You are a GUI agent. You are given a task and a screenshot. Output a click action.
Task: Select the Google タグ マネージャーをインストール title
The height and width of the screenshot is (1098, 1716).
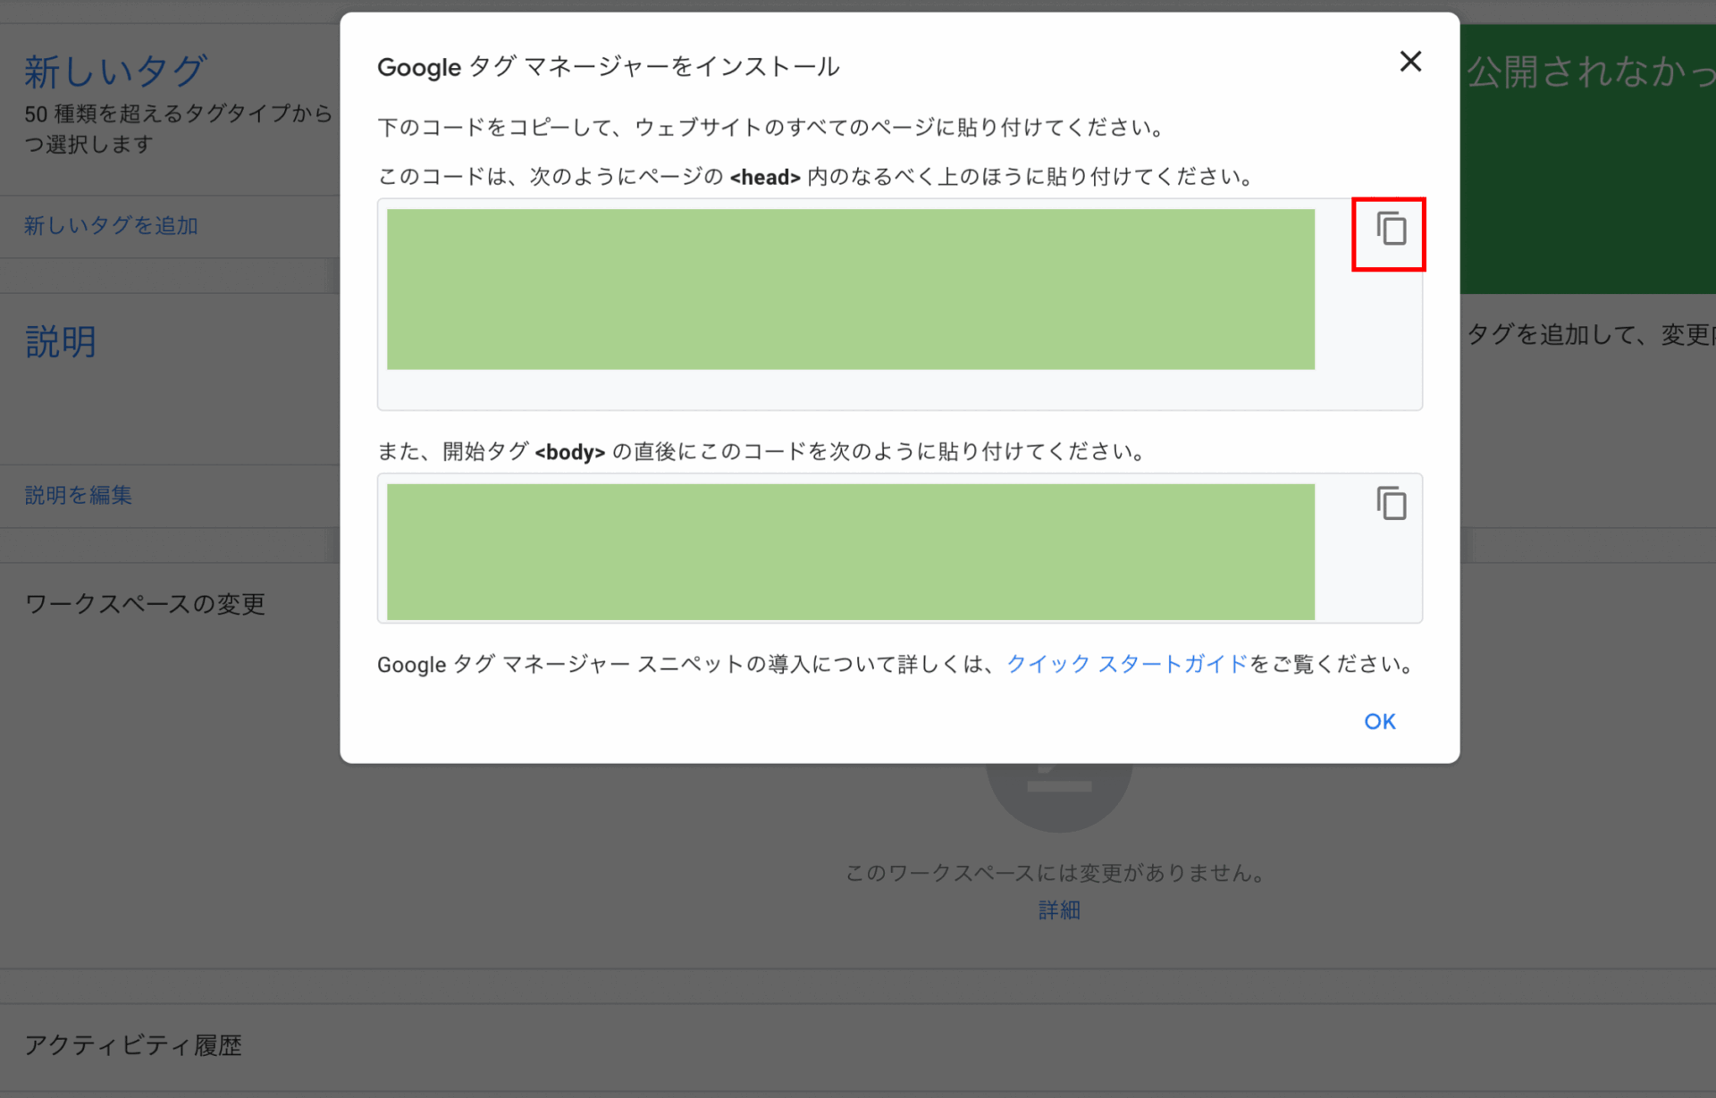coord(609,67)
